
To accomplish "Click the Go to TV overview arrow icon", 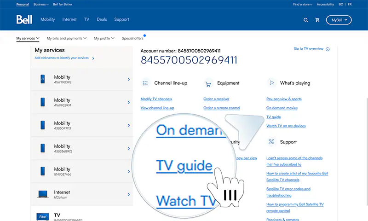I will 328,49.
